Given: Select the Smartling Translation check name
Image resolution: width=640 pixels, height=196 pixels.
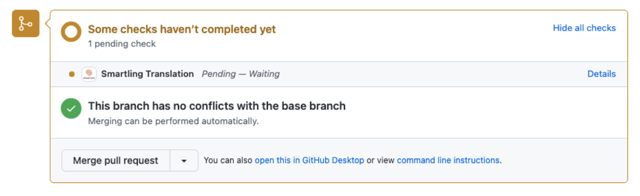Looking at the screenshot, I should [x=147, y=74].
